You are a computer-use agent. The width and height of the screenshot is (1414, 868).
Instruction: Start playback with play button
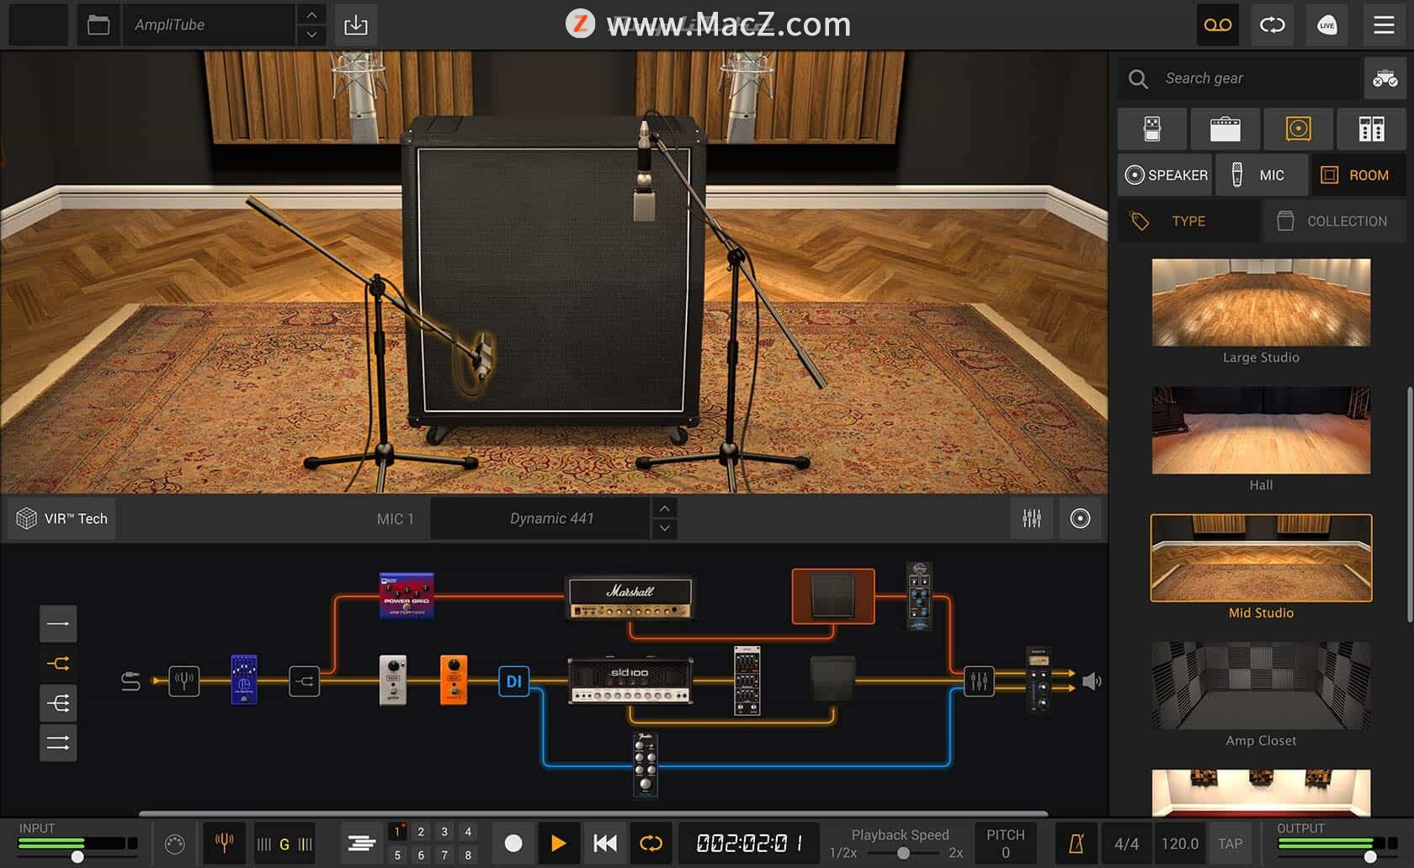(x=558, y=843)
